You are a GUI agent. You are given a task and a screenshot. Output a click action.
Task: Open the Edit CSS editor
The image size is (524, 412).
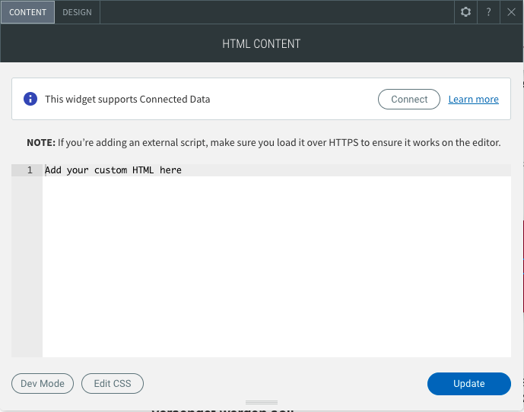[x=113, y=384]
